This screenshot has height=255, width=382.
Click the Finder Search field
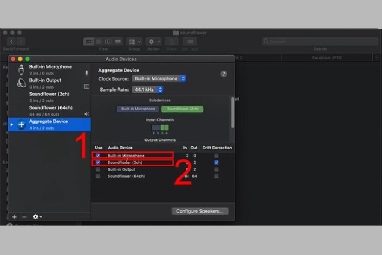tap(320, 42)
